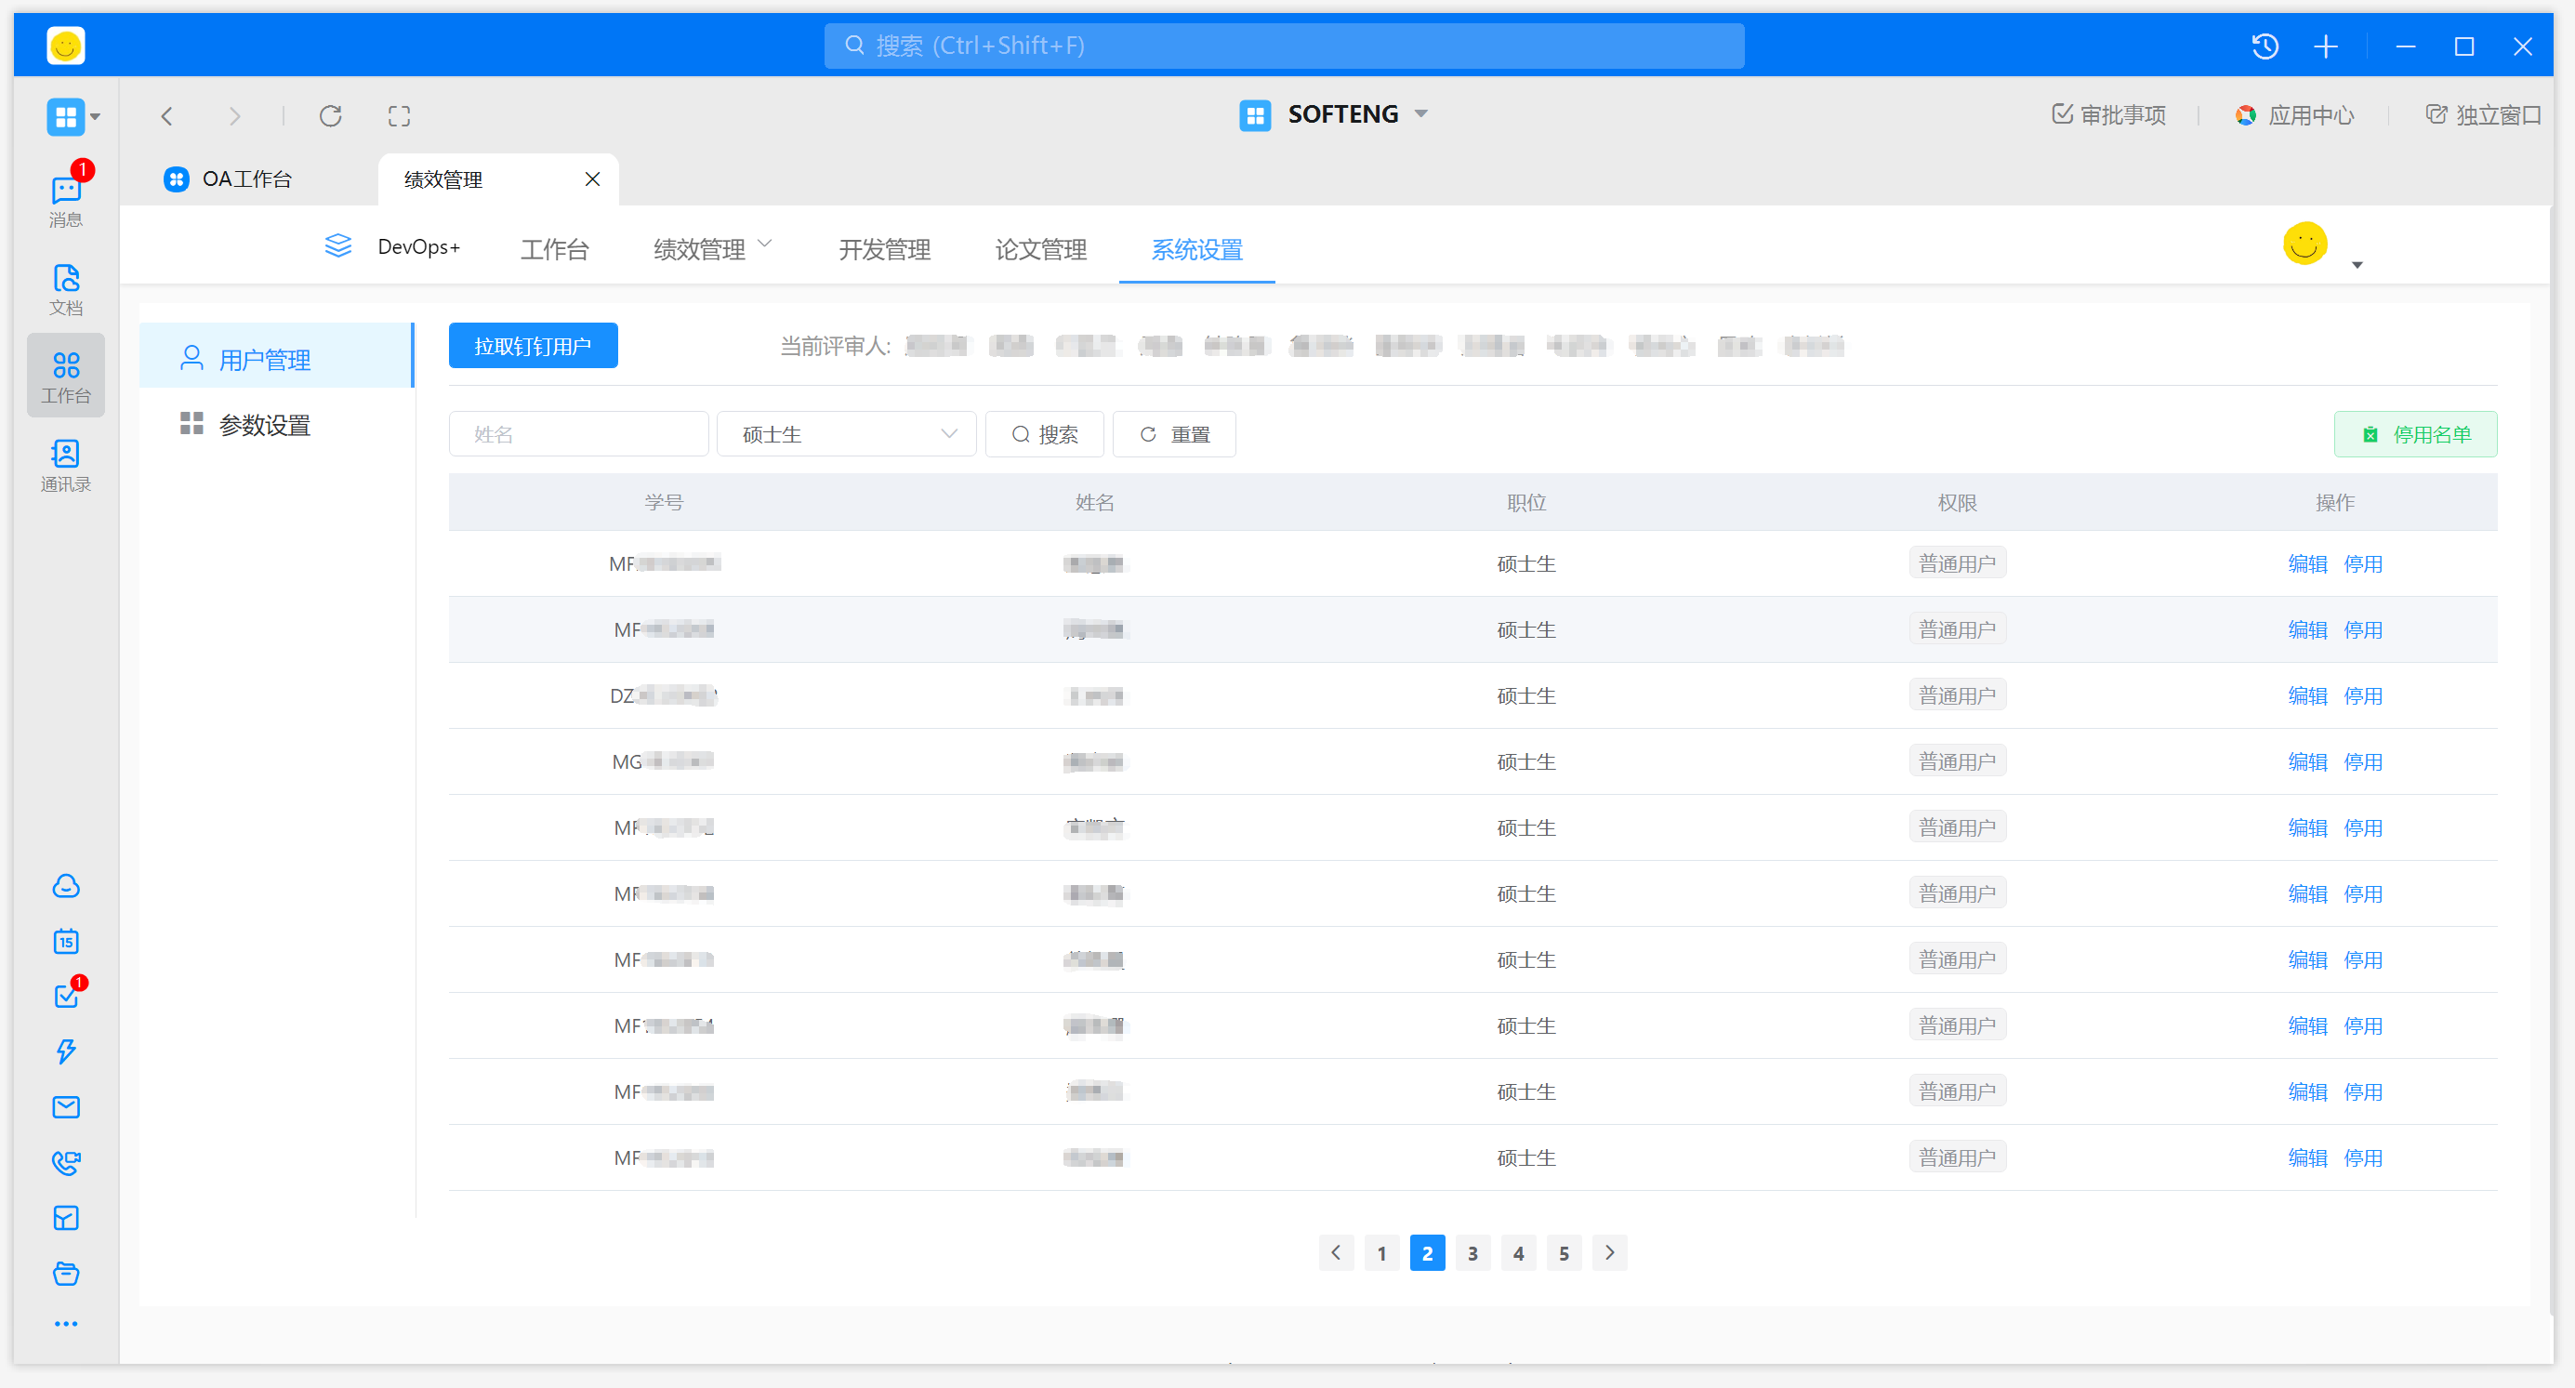The width and height of the screenshot is (2575, 1388).
Task: Go to page 3 in pagination
Action: pyautogui.click(x=1472, y=1253)
